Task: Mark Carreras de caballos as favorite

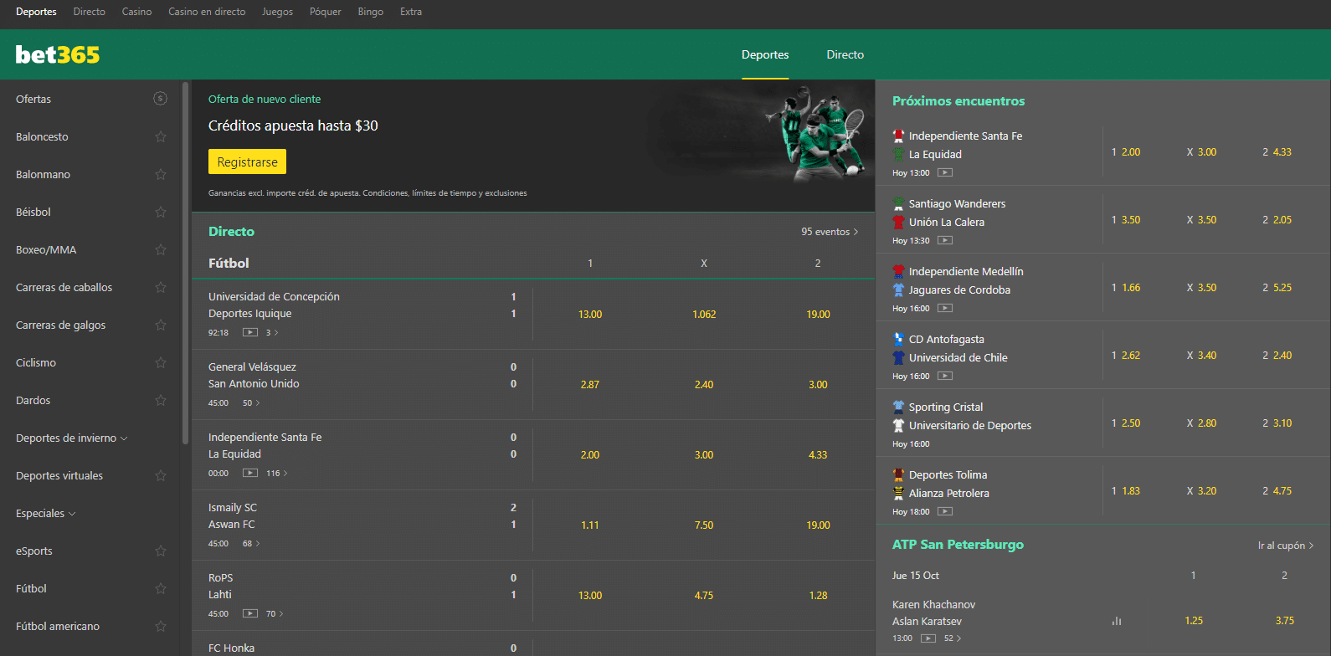Action: coord(161,287)
